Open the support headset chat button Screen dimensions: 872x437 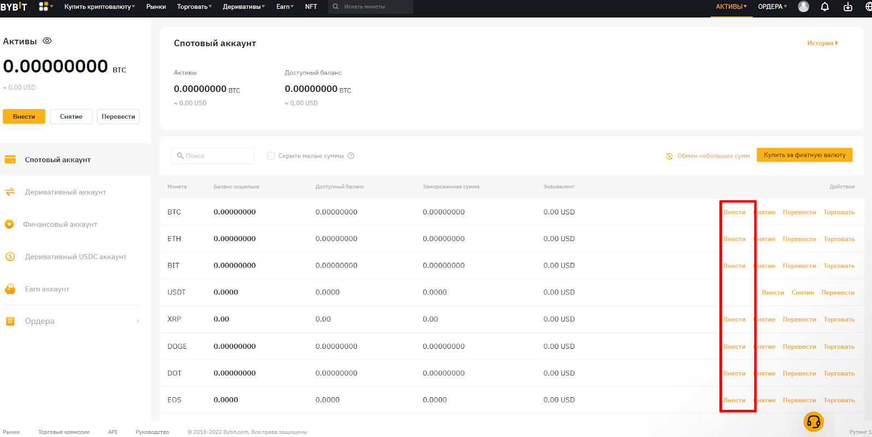coord(814,422)
